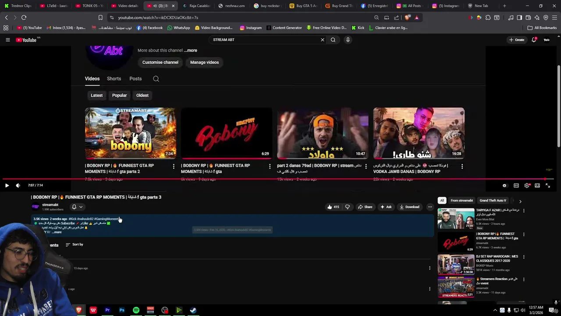
Task: Go to the YouTube home logo
Action: coord(26,40)
